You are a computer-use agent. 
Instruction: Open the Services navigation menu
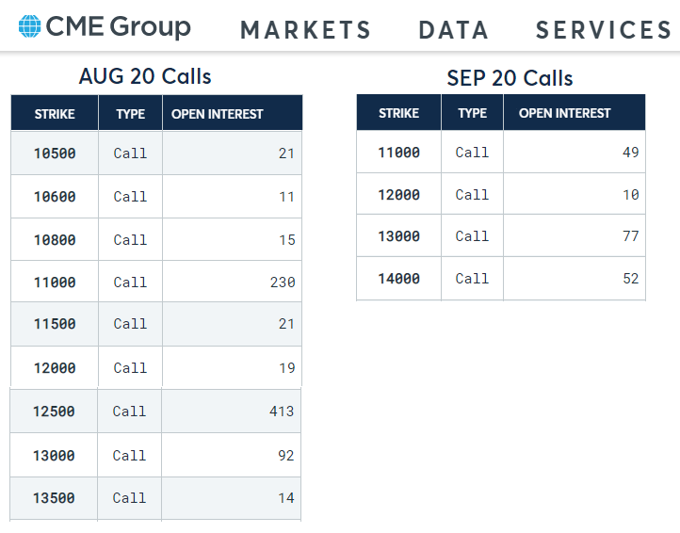pyautogui.click(x=604, y=30)
